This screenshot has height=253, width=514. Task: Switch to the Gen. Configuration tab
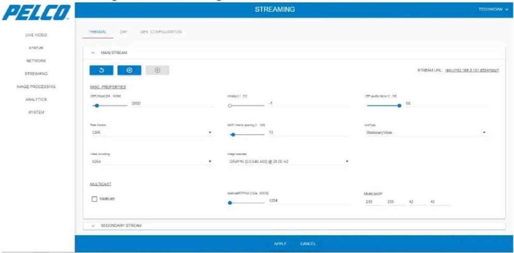161,32
